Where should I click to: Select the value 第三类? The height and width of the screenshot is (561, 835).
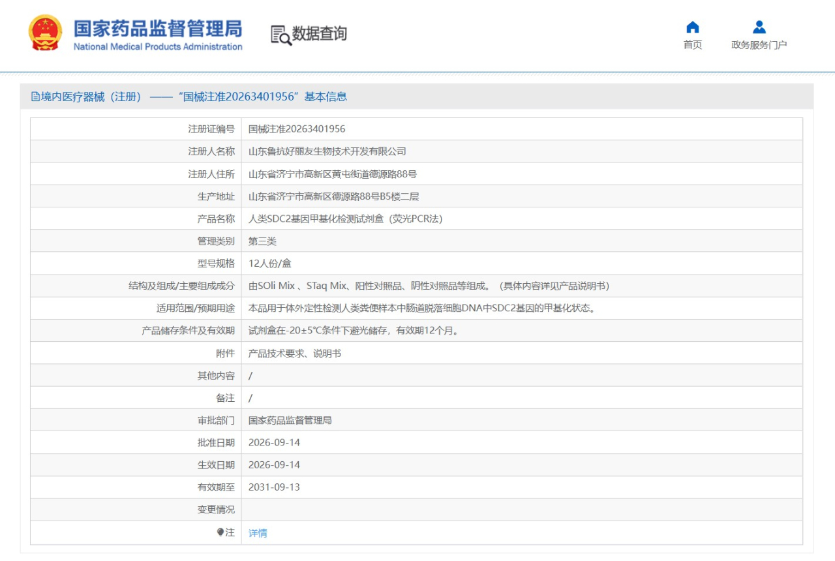coord(262,241)
